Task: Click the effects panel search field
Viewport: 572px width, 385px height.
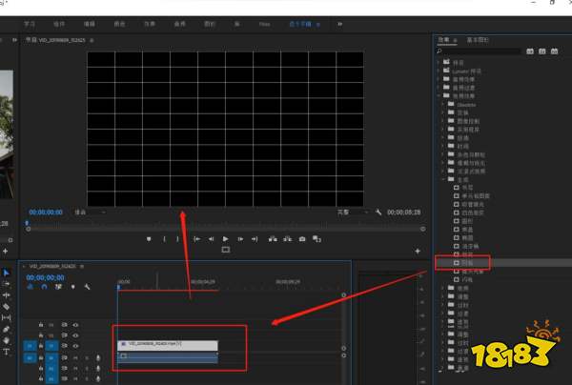Action: [x=477, y=51]
